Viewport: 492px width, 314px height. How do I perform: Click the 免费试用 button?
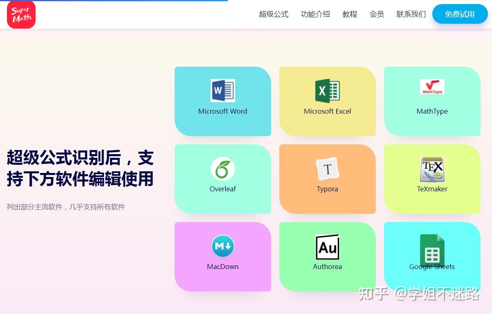(x=460, y=14)
